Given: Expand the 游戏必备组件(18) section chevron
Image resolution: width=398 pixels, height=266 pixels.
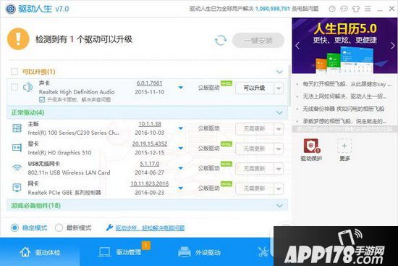Looking at the screenshot, I should tap(279, 205).
